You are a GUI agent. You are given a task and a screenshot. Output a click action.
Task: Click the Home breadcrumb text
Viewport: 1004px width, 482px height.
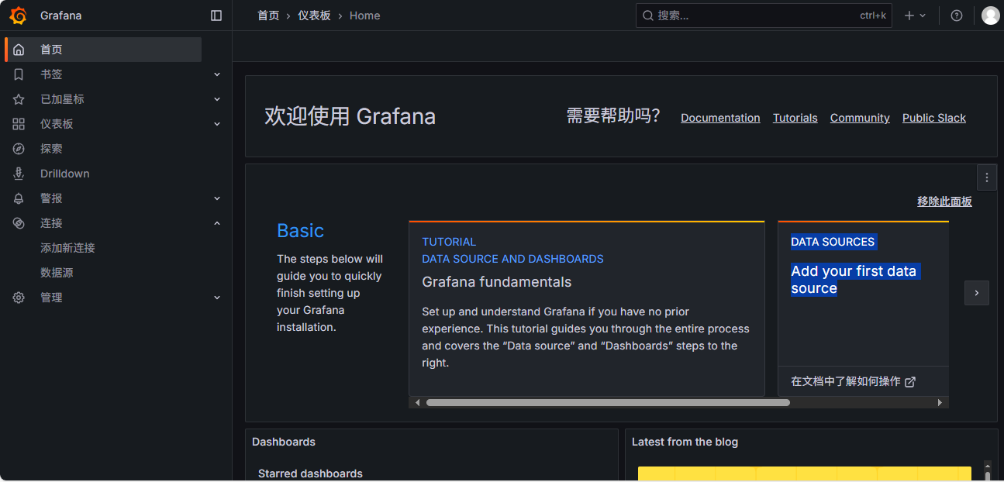click(x=364, y=15)
